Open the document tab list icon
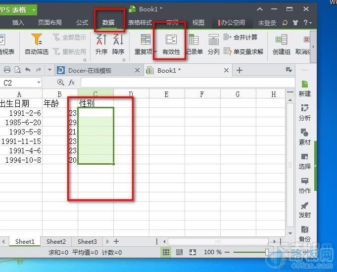 tap(289, 70)
